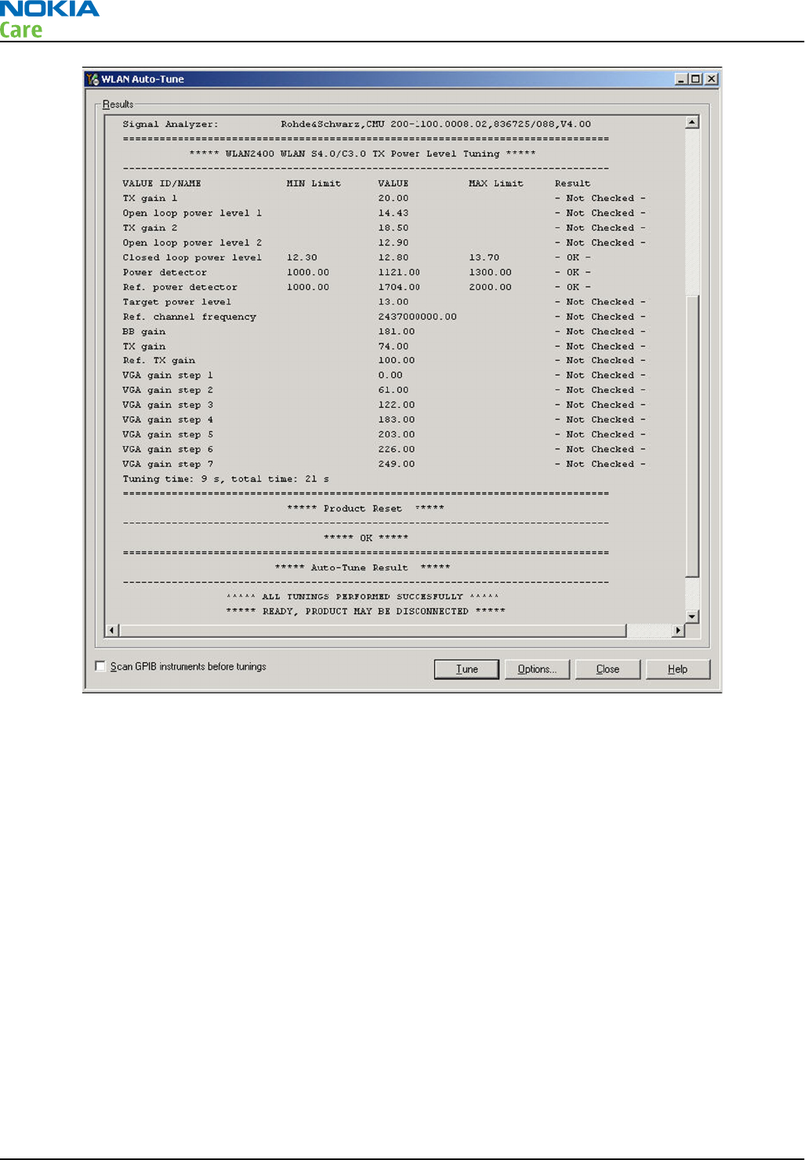Image resolution: width=805 pixels, height=1160 pixels.
Task: Click the 'Ref. power detector' row label
Action: click(x=179, y=287)
